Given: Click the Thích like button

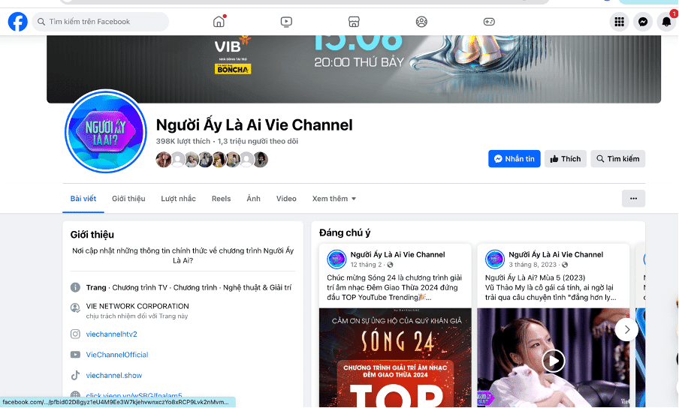Looking at the screenshot, I should (x=566, y=159).
